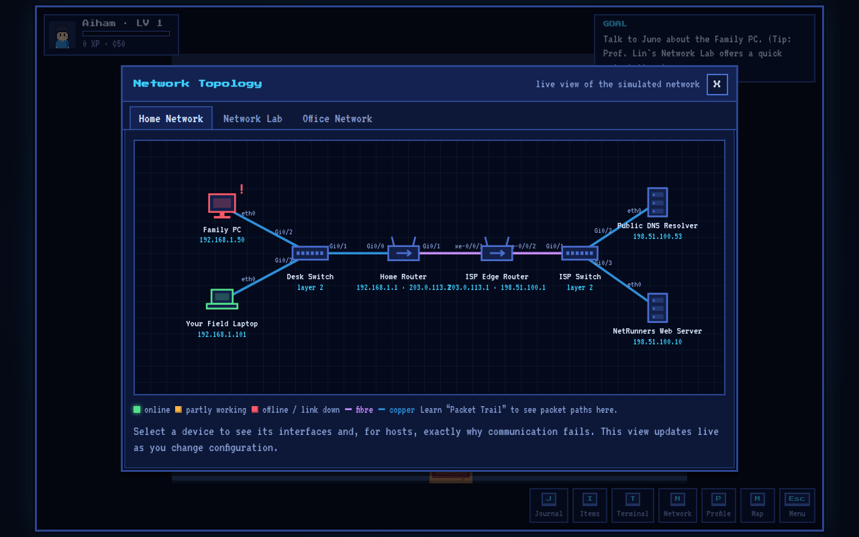
Task: Click the ISP Edge Router label
Action: pos(497,277)
